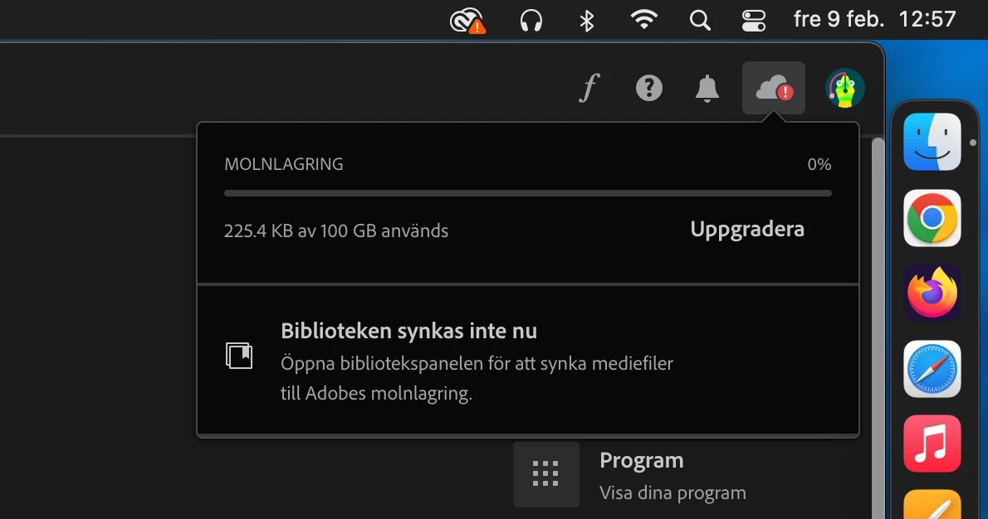Viewport: 988px width, 519px height.
Task: Open the date and time in menu bar
Action: point(875,20)
